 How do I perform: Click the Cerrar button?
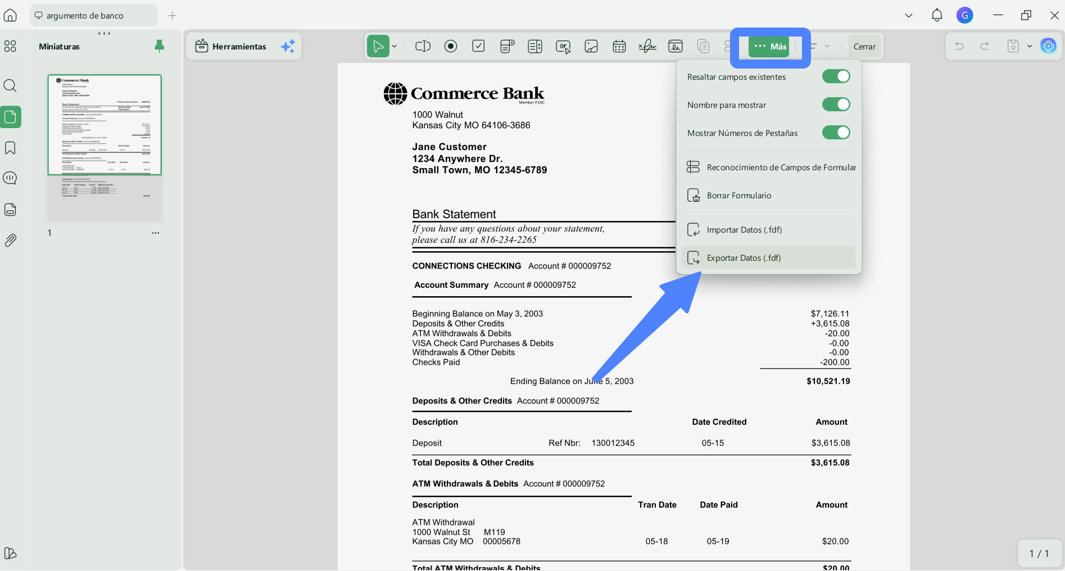click(x=864, y=46)
